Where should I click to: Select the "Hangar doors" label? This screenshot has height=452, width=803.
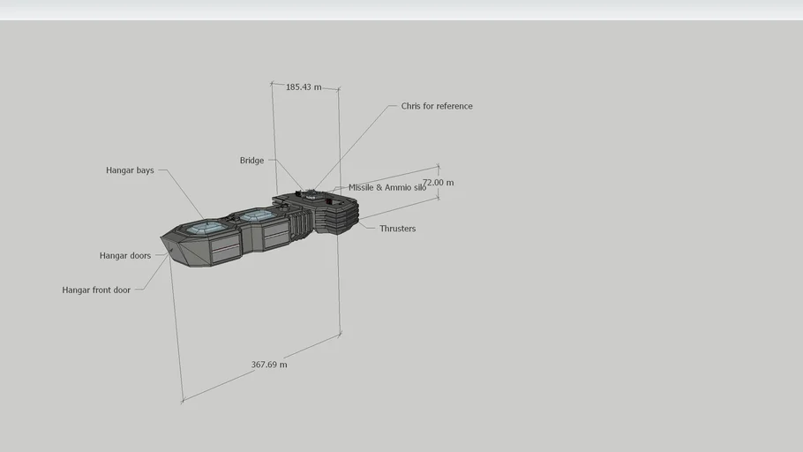(x=124, y=256)
